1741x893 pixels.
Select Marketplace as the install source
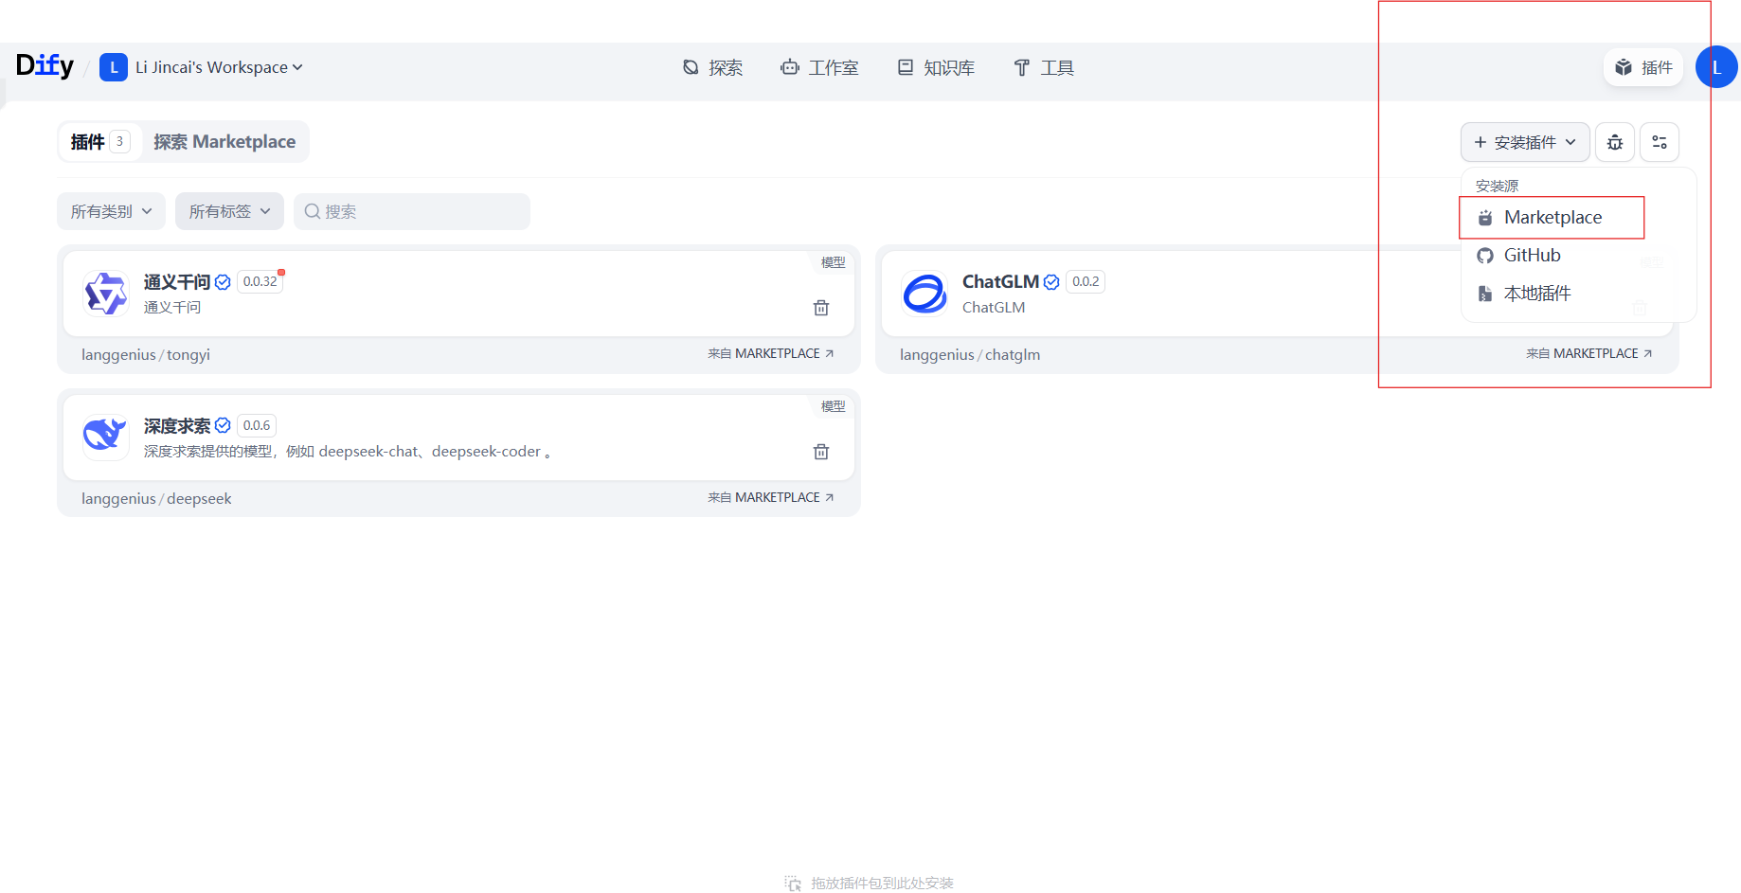[1553, 217]
